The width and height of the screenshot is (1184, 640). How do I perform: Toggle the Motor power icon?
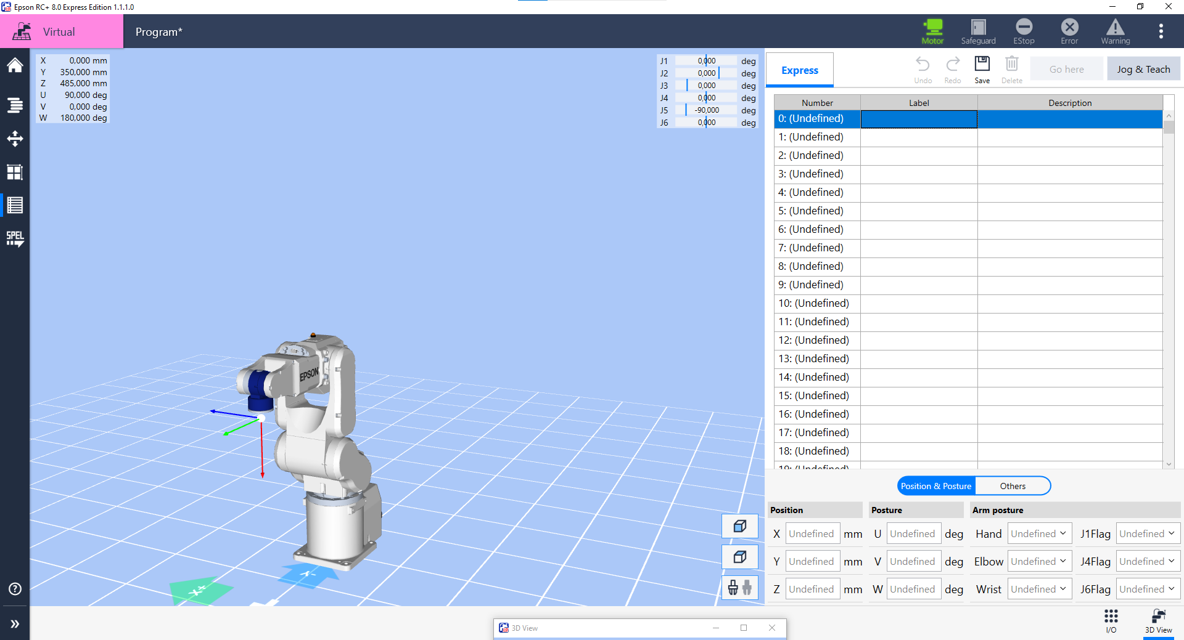point(932,31)
